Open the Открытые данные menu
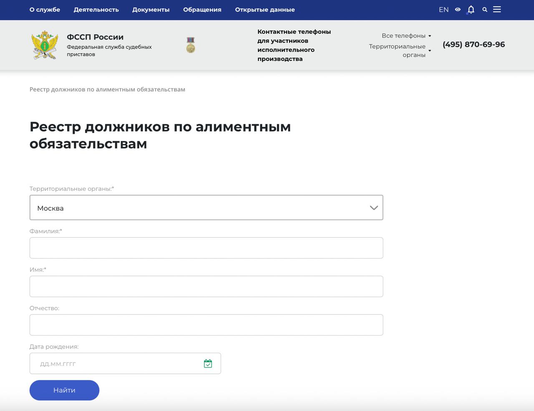The width and height of the screenshot is (534, 411). (x=264, y=10)
